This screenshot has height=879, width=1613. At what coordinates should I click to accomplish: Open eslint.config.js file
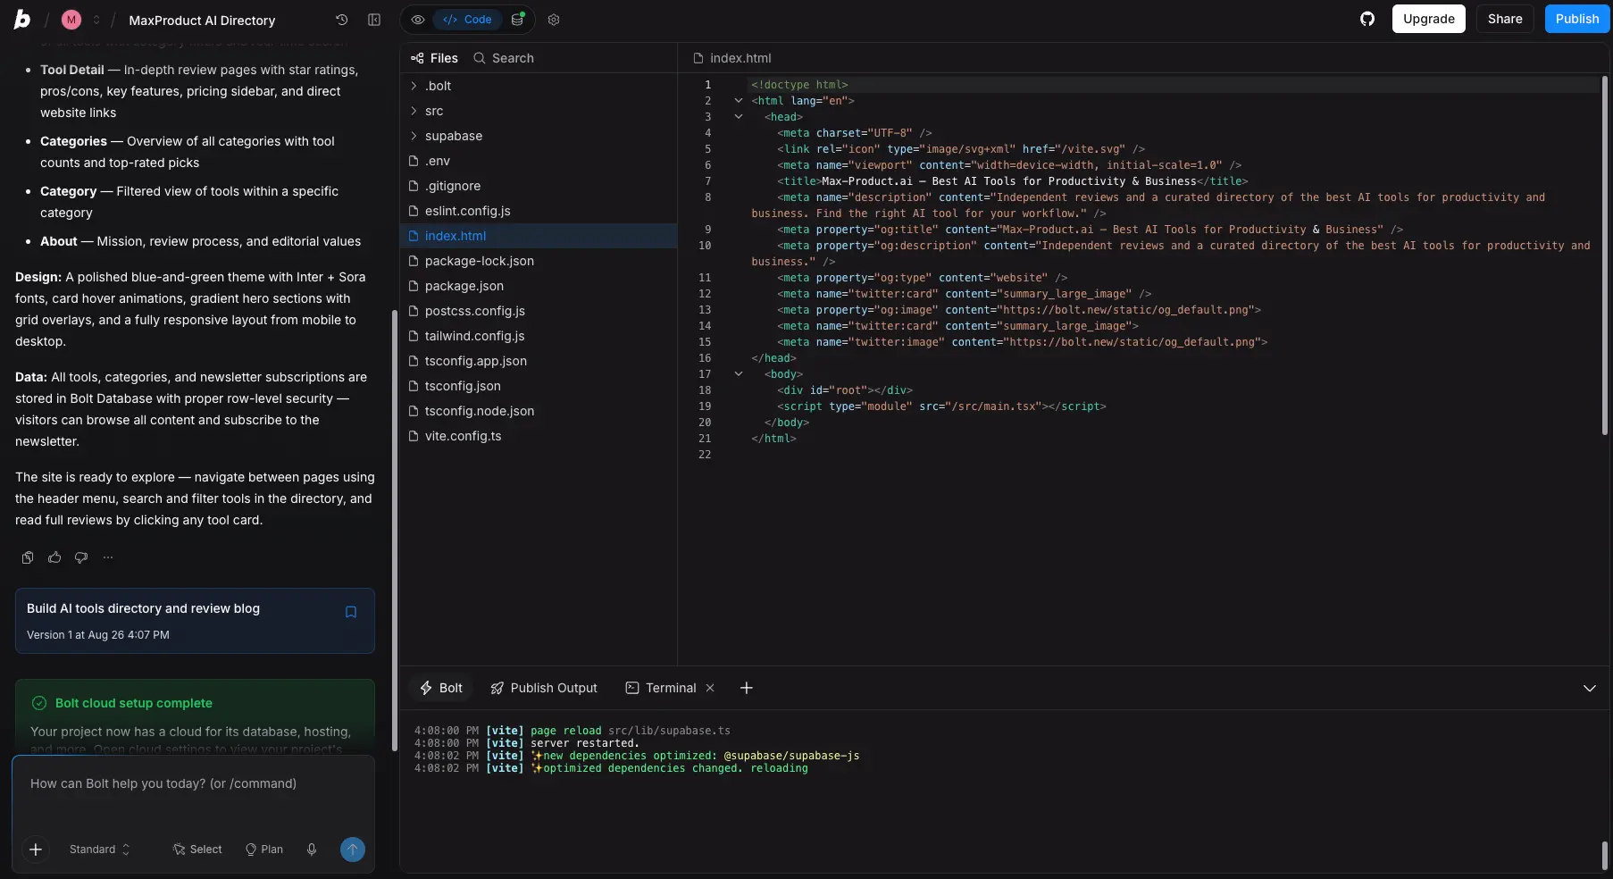539,211
